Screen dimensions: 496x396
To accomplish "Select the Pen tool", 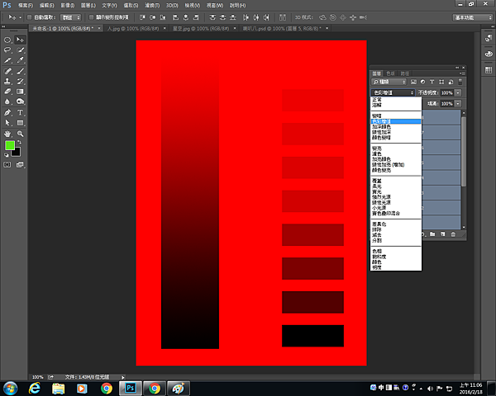I will [x=7, y=112].
